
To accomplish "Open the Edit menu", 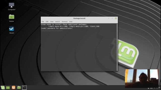I will (47, 21).
